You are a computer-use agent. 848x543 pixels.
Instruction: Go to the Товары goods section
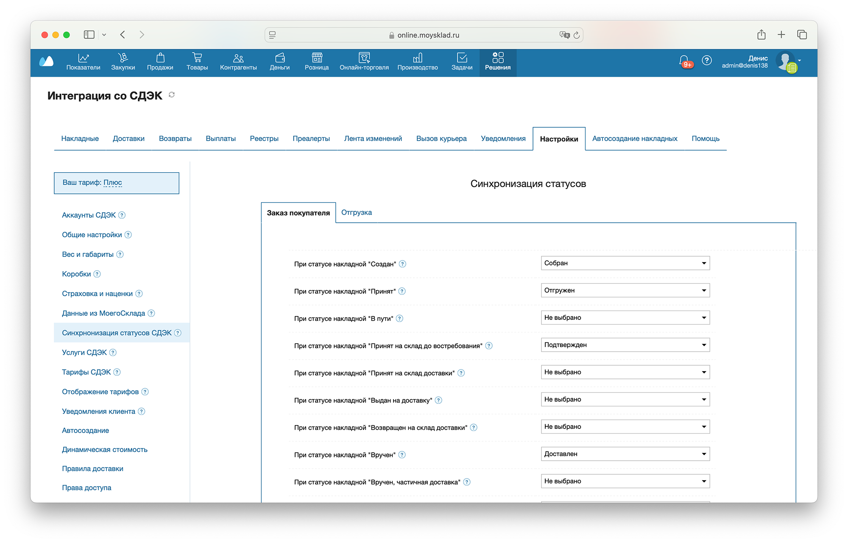pos(197,62)
